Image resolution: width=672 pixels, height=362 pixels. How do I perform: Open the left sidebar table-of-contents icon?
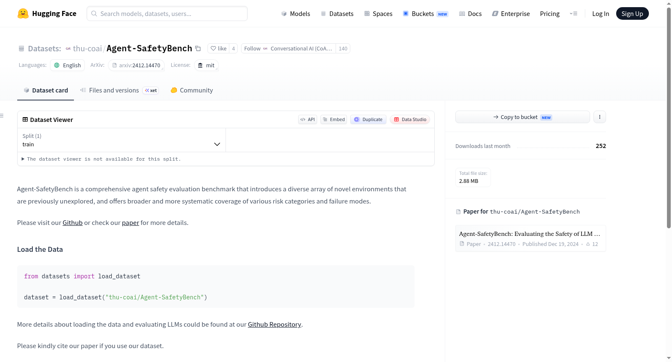coord(2,116)
